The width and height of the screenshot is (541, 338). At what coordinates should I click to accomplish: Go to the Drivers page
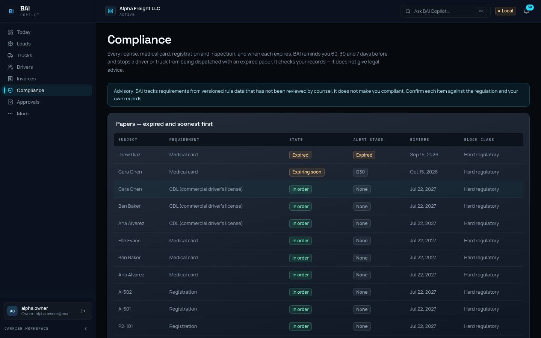pyautogui.click(x=48, y=67)
